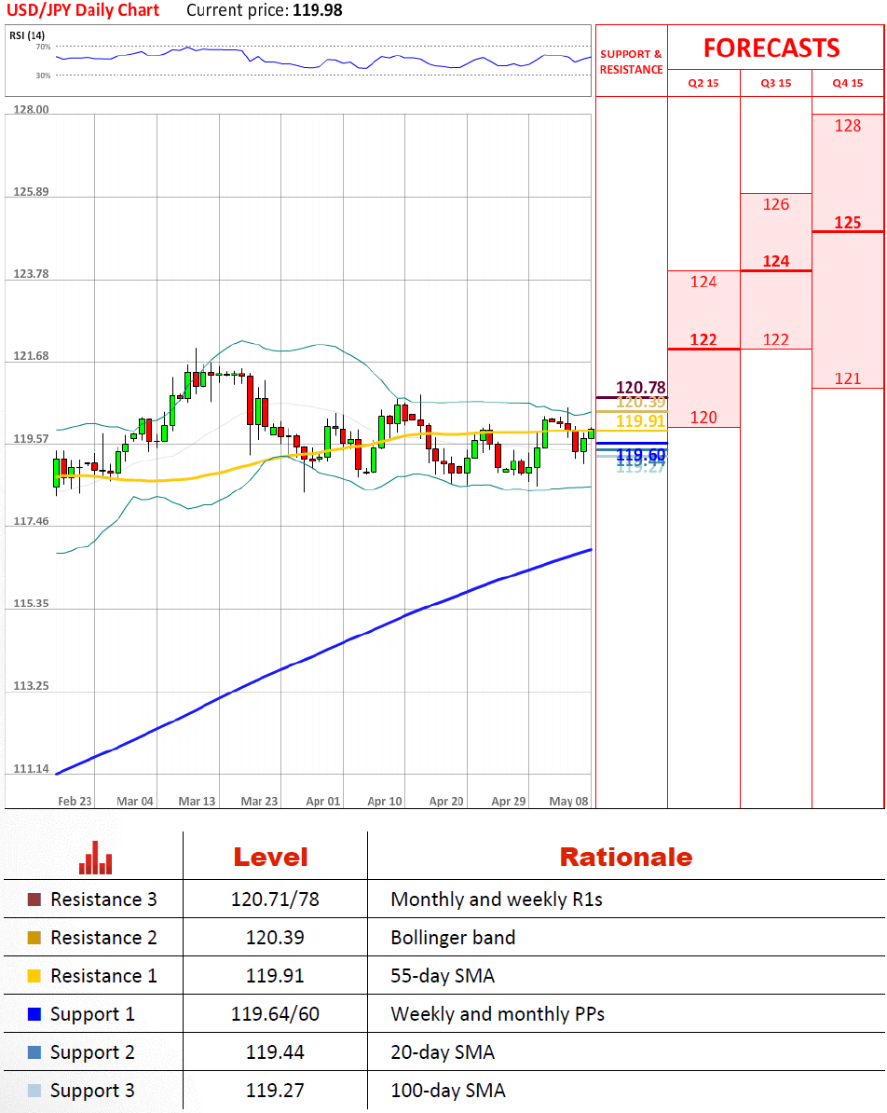Click the current price value 119.98
Screen dimensions: 887x1113
pyautogui.click(x=317, y=10)
